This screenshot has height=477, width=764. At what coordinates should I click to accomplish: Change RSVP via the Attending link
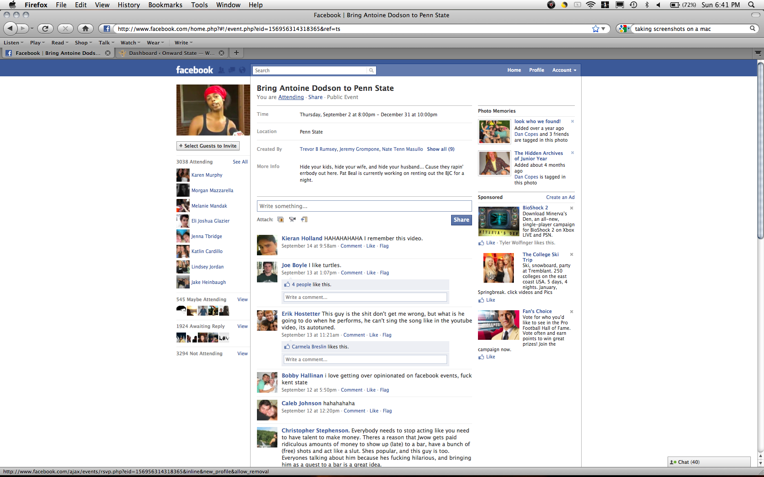[x=291, y=97]
